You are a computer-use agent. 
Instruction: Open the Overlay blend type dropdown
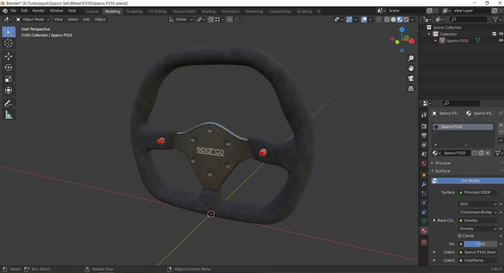click(478, 229)
